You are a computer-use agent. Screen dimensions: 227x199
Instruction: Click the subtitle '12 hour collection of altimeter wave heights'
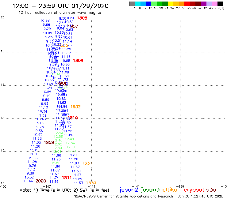coord(60,13)
